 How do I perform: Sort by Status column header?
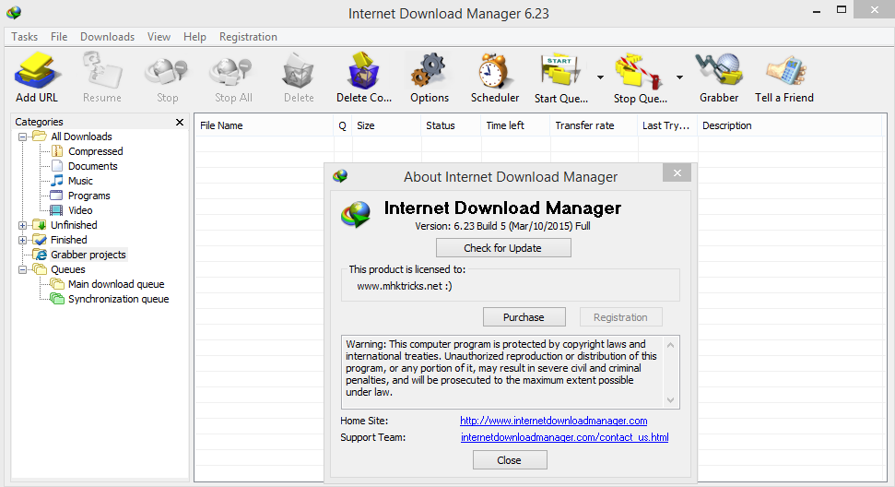click(451, 125)
